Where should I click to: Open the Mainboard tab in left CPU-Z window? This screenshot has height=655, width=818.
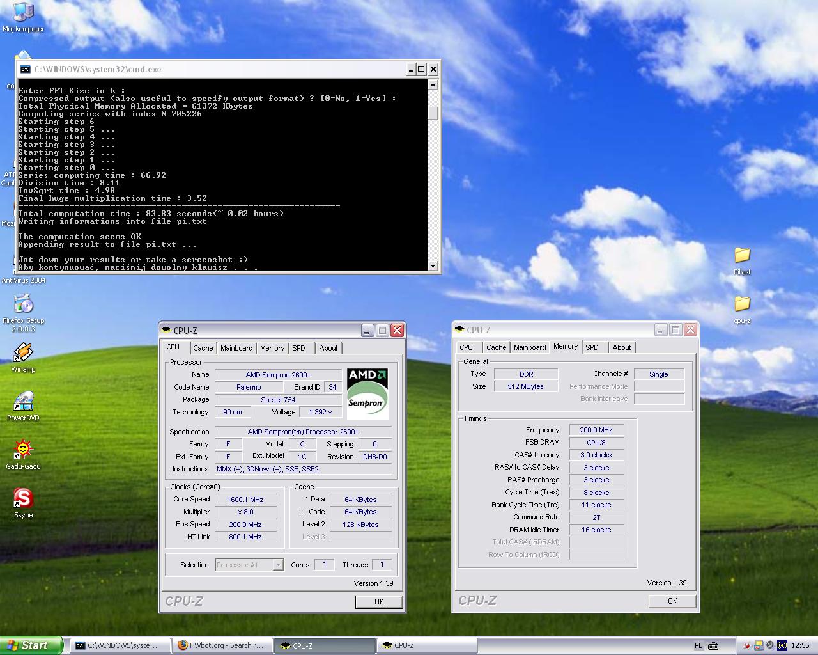coord(236,348)
